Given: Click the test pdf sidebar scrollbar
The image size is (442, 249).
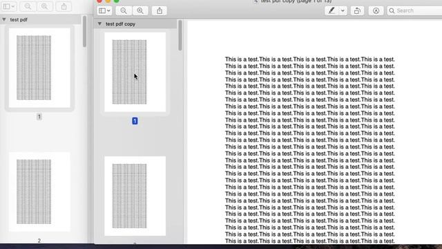Looking at the screenshot, I should [x=84, y=31].
